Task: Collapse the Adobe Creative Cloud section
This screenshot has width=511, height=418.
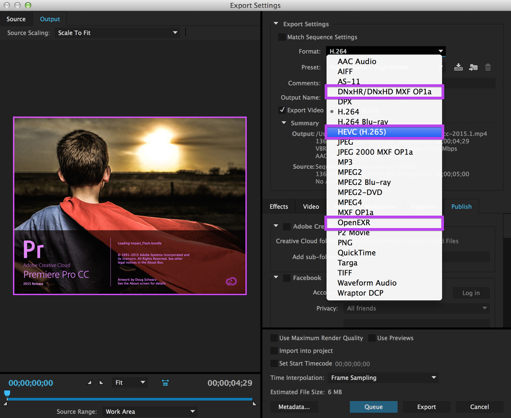Action: [x=276, y=226]
